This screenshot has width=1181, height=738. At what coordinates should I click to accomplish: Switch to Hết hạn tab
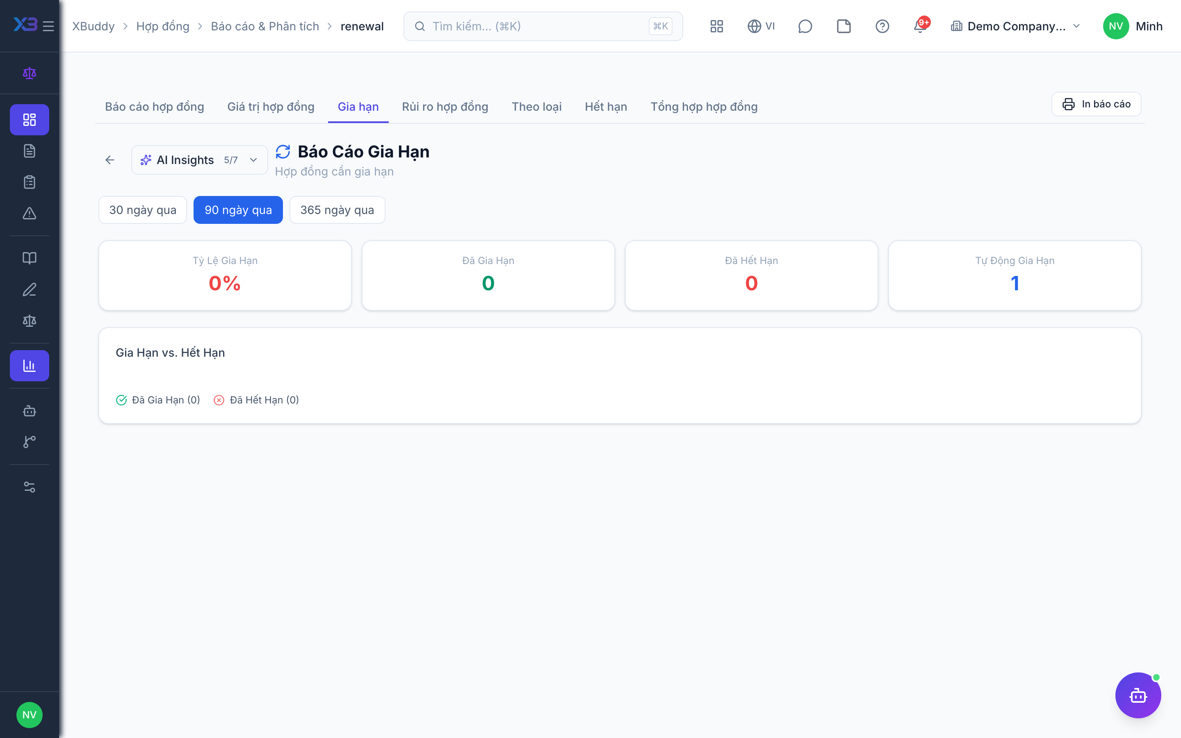coord(606,107)
